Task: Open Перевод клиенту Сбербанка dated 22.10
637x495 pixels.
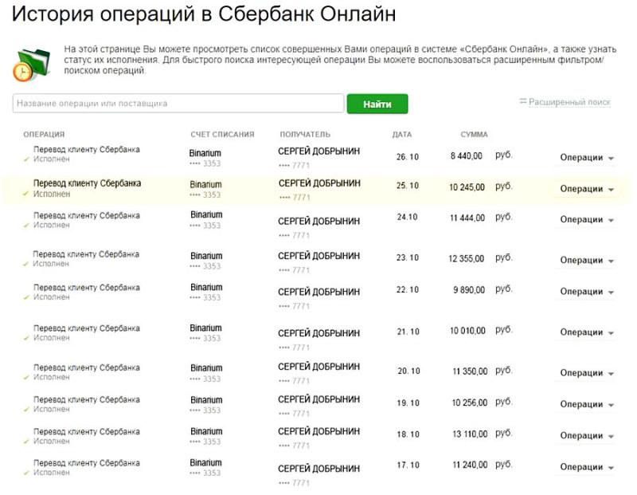Action: point(87,287)
